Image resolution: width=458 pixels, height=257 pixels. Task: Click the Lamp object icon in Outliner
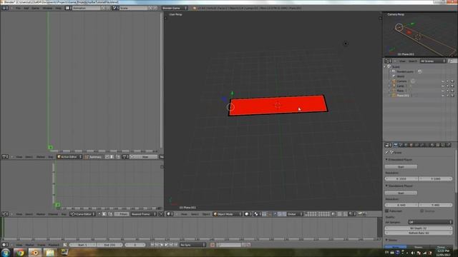pos(394,86)
